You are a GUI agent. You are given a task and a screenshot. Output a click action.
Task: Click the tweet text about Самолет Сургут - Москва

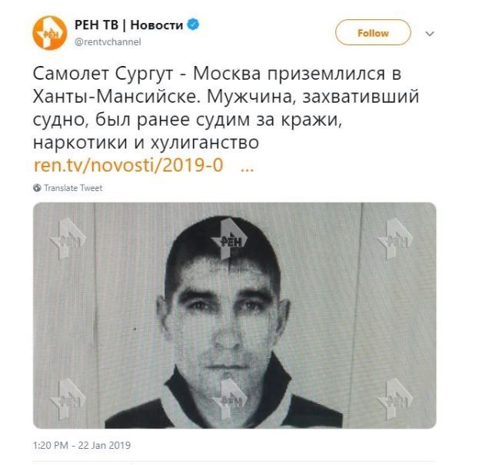[x=226, y=108]
